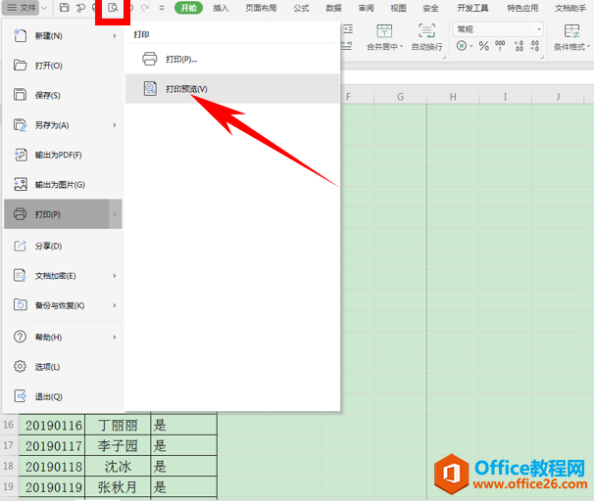Expand the 另存为(A) submenu arrow
Screen dimensions: 594x501
coord(115,125)
